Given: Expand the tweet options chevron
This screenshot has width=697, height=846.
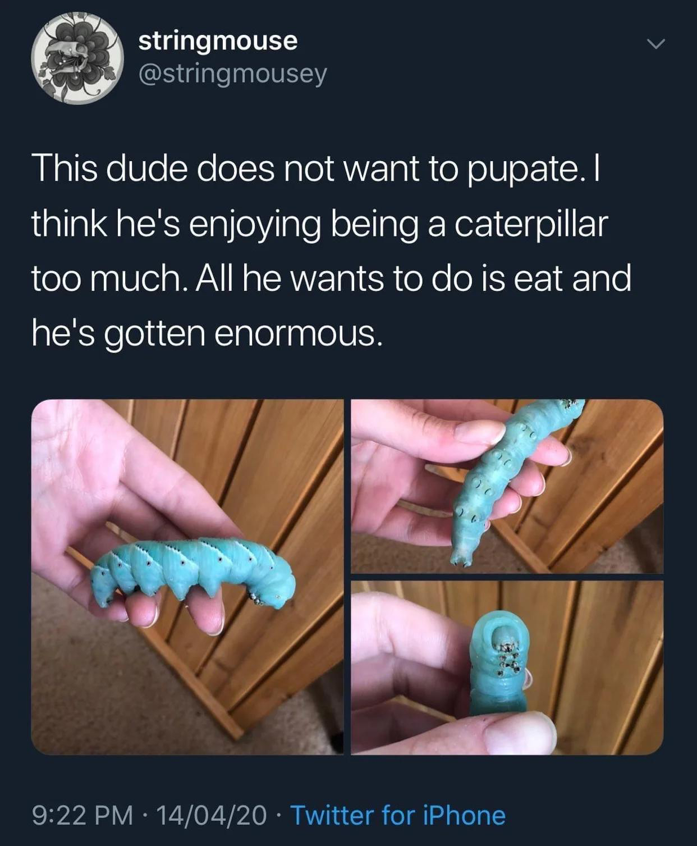Looking at the screenshot, I should [x=655, y=43].
